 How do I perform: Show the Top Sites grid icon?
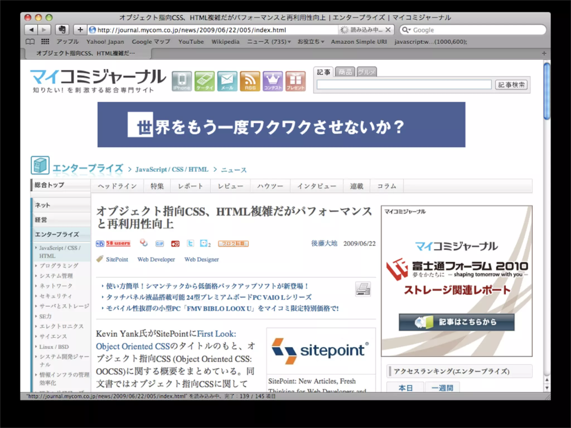pos(45,42)
